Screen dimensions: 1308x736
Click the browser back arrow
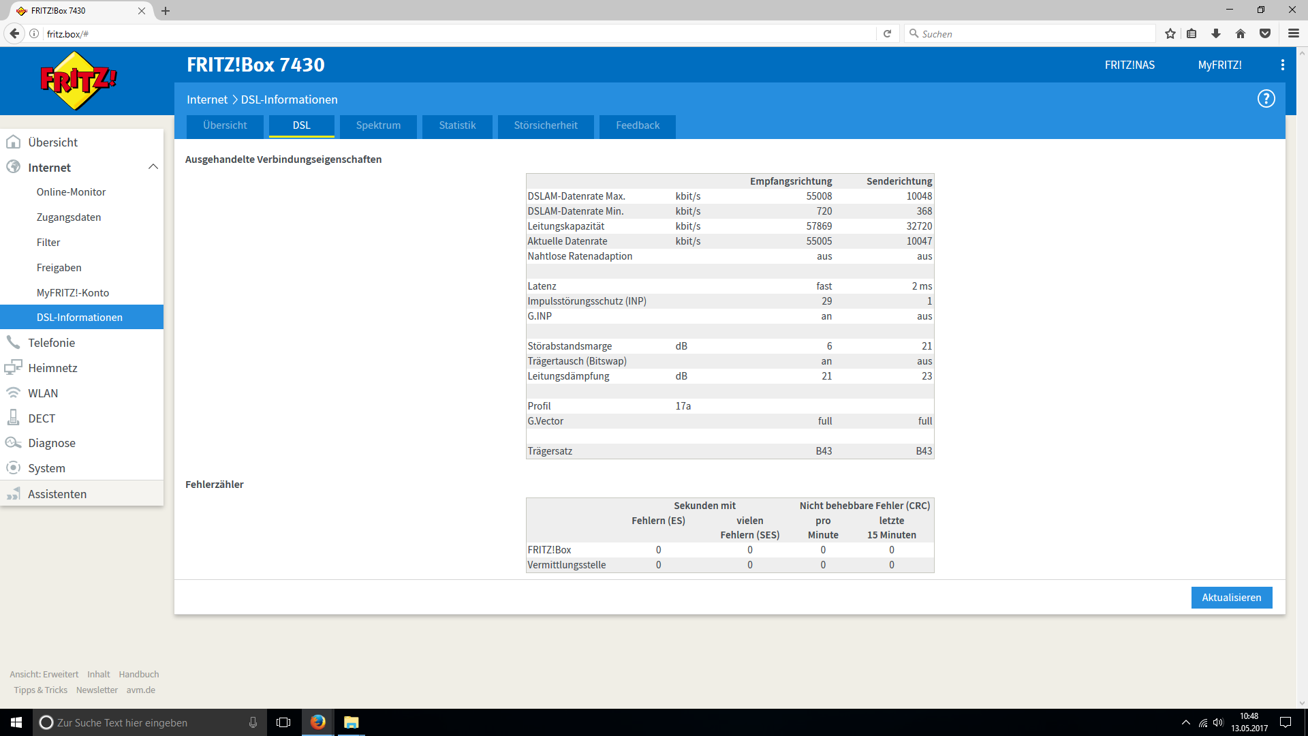point(14,33)
